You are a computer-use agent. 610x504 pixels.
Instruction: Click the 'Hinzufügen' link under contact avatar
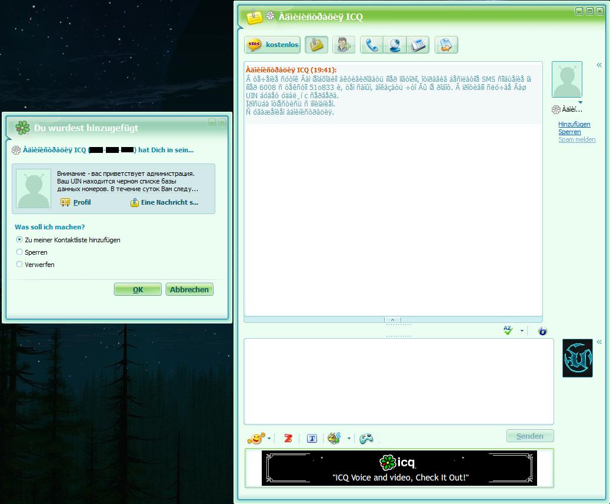pyautogui.click(x=574, y=124)
